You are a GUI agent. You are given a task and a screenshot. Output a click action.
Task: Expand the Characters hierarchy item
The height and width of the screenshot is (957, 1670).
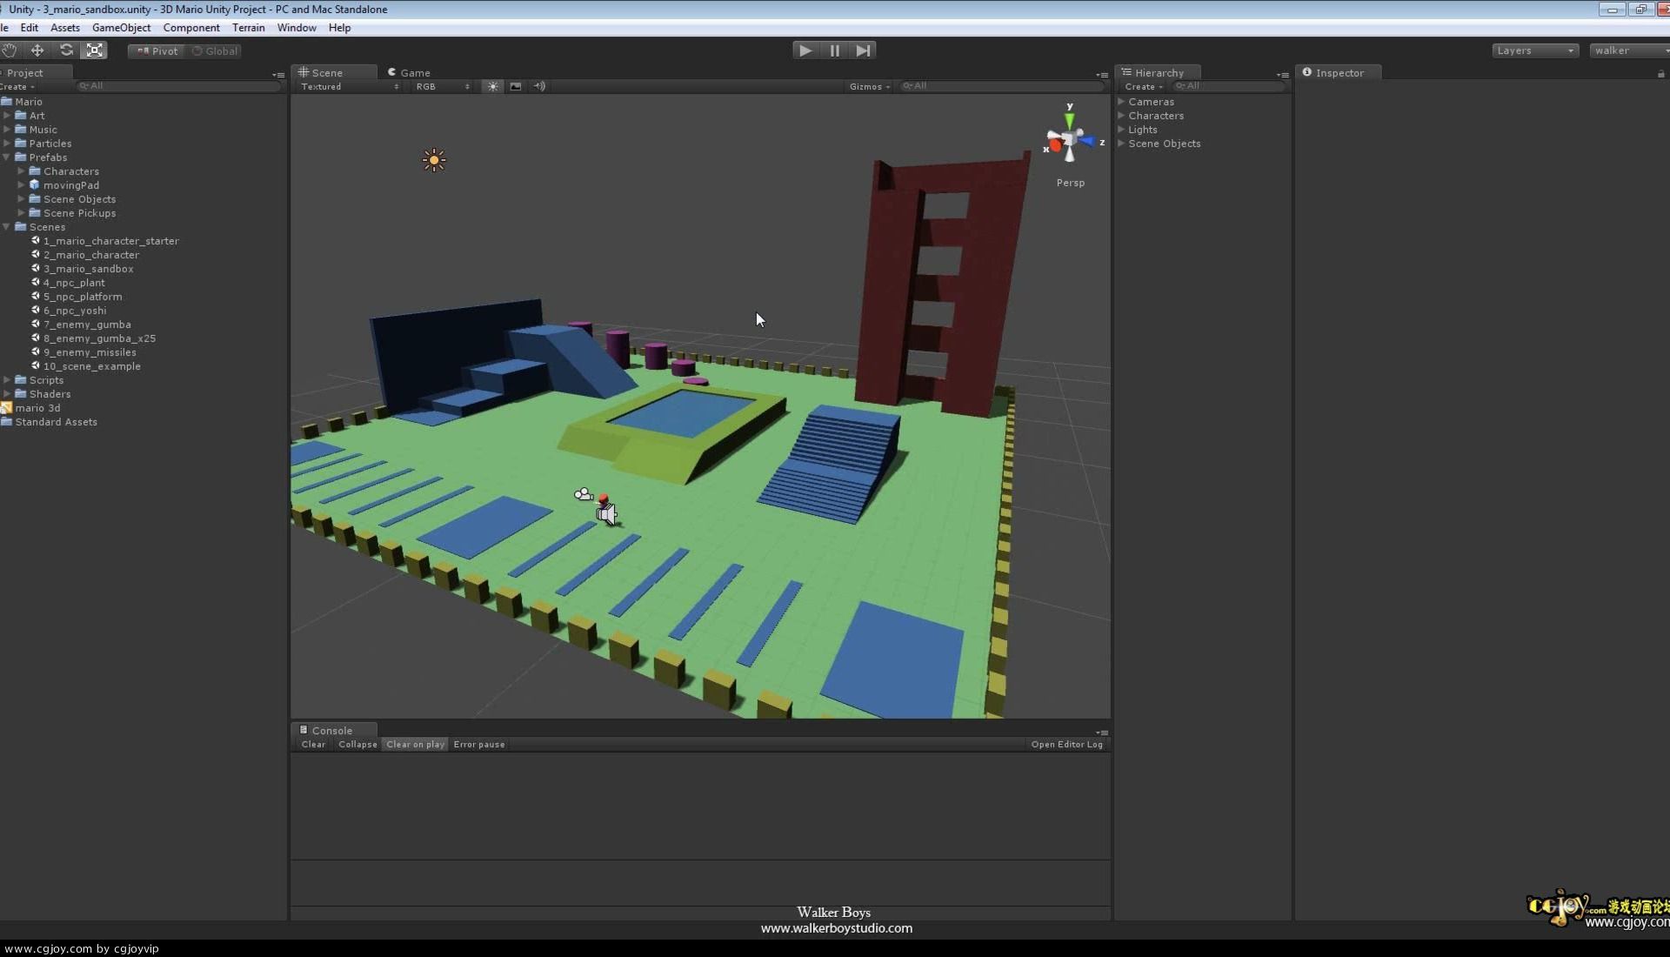[1122, 116]
